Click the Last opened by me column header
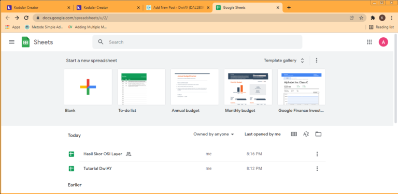This screenshot has height=194, width=398. 262,134
